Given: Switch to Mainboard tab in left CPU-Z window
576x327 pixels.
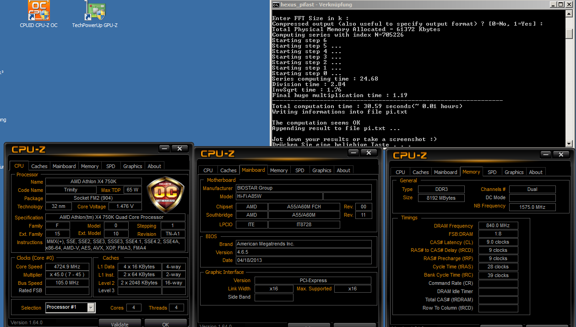Looking at the screenshot, I should [64, 166].
